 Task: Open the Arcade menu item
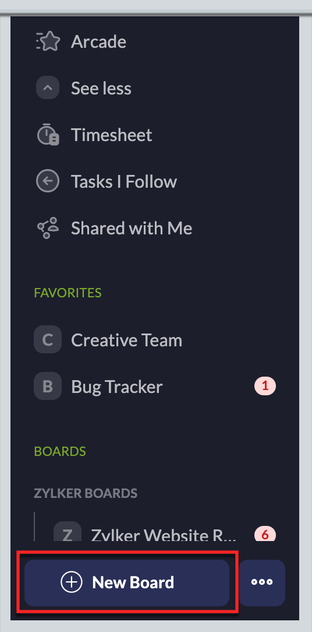point(98,41)
